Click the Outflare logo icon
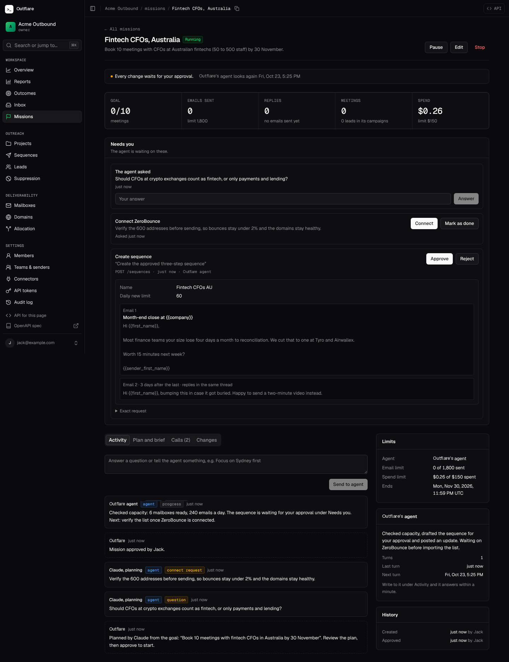 9,9
